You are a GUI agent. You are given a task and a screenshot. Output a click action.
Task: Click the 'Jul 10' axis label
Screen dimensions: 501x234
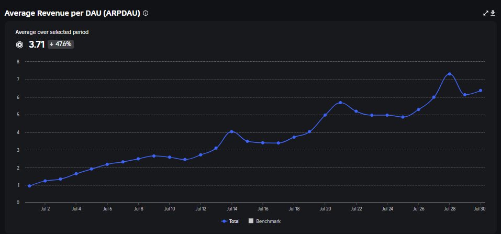[169, 209]
